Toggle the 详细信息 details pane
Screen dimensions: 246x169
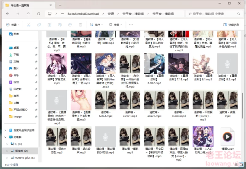click(x=231, y=24)
